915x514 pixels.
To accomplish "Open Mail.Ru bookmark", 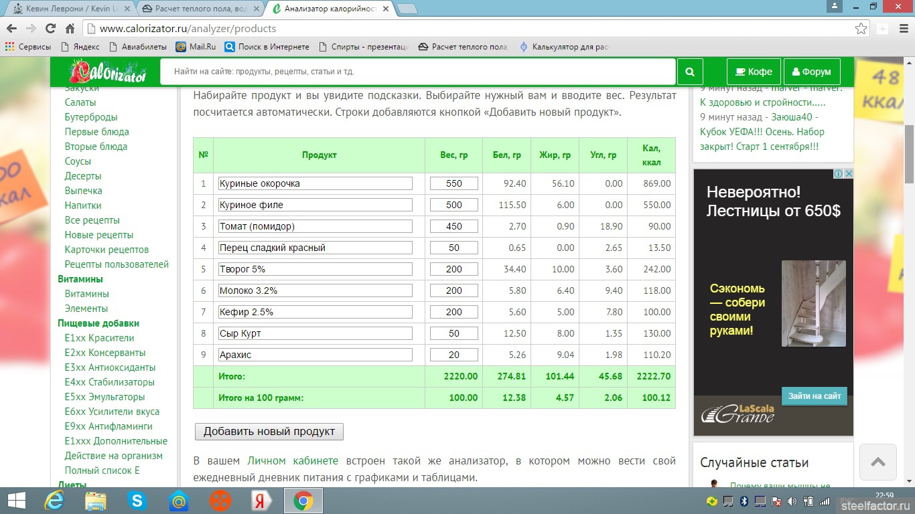I will 196,47.
